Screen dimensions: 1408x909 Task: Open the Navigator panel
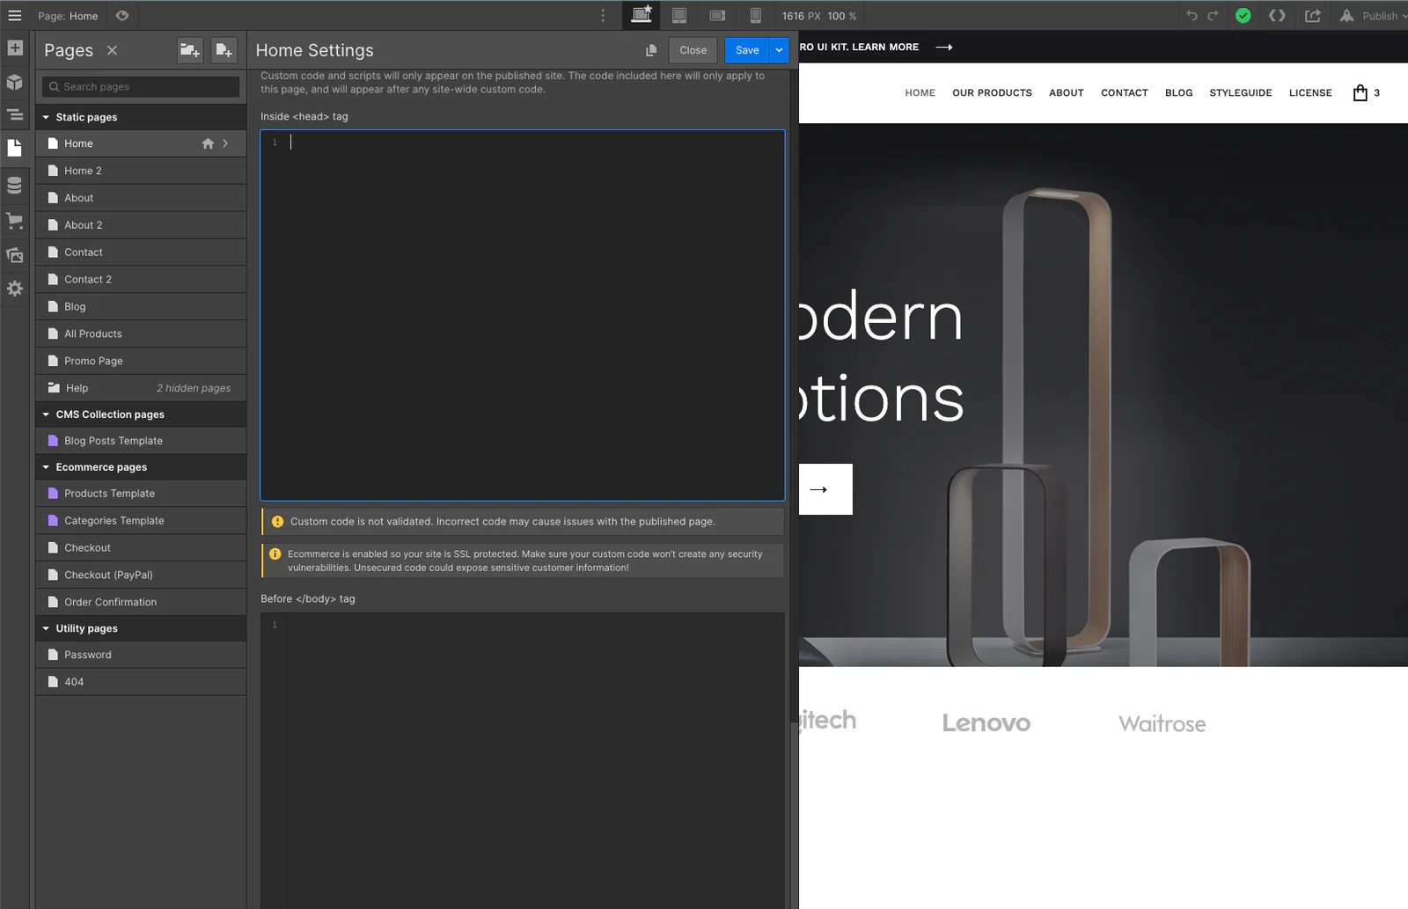point(15,114)
